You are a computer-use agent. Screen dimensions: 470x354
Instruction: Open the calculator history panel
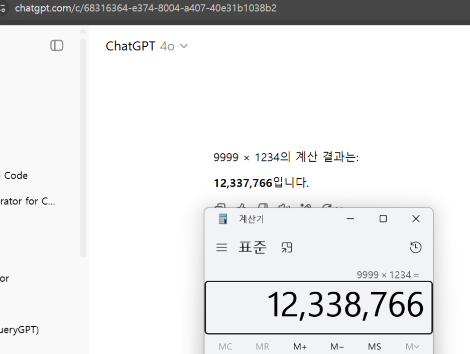pos(415,247)
